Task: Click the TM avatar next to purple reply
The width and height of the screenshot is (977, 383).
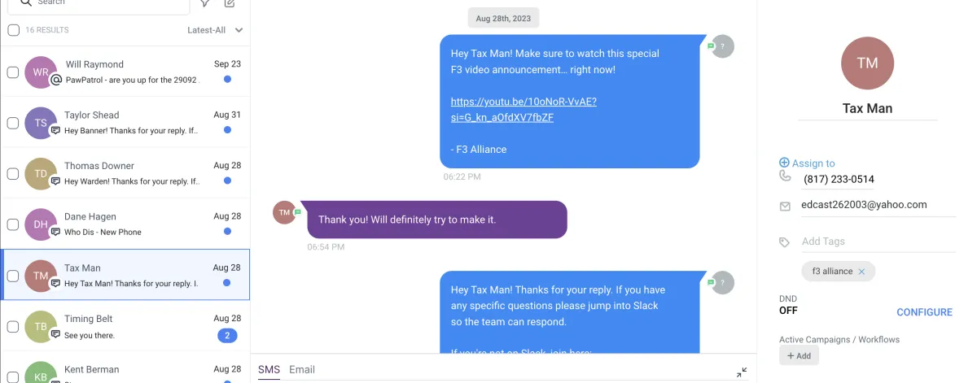Action: (283, 212)
